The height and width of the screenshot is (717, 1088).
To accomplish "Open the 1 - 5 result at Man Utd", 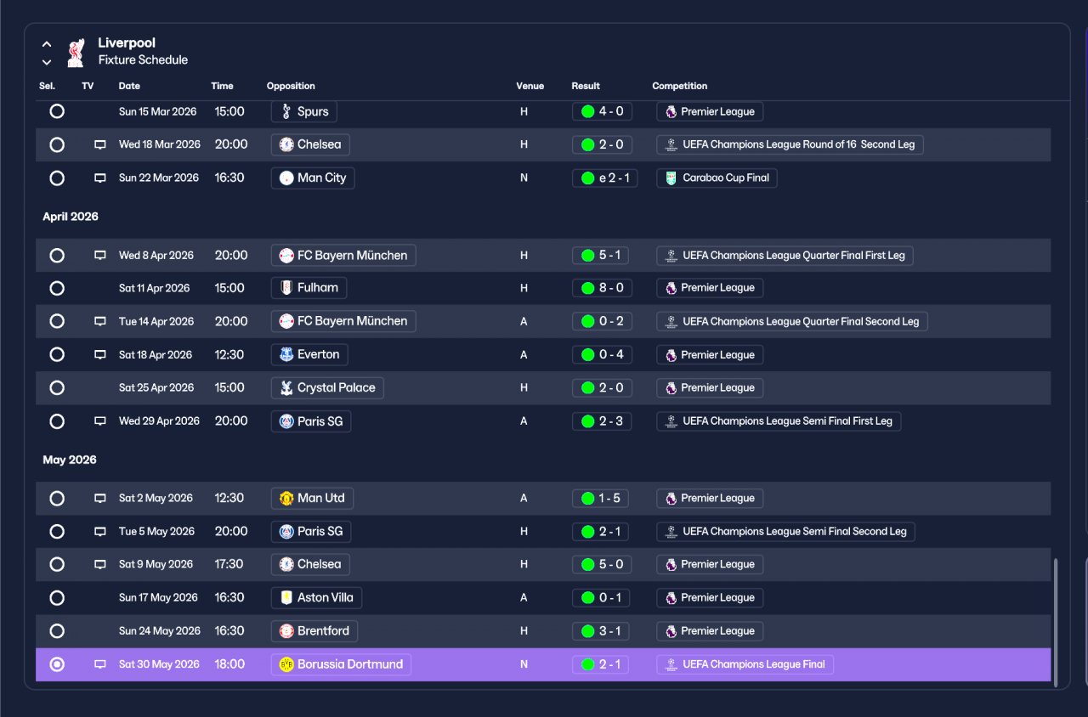I will click(x=600, y=498).
